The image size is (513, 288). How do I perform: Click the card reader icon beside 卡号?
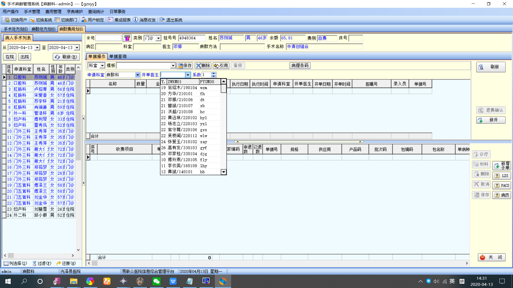click(127, 38)
